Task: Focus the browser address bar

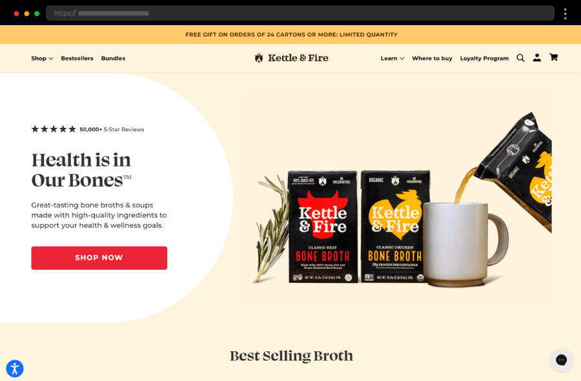Action: [x=300, y=14]
